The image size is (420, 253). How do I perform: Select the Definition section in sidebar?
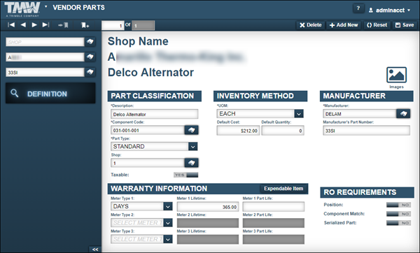50,94
